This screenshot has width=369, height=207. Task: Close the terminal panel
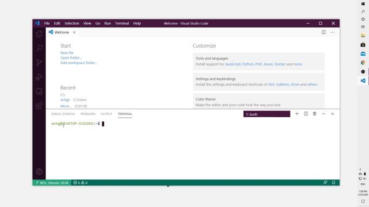click(332, 114)
